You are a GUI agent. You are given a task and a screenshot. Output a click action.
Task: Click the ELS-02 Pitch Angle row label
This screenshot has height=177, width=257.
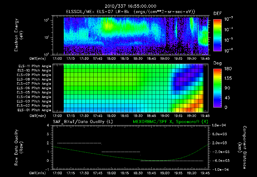coord(34,106)
